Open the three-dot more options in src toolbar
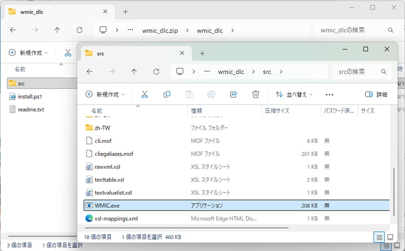Screen dimensions: 405x251 point(329,95)
